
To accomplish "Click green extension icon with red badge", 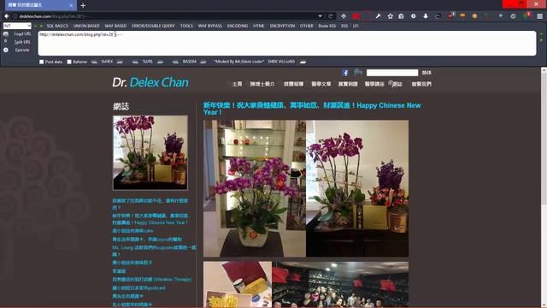I will (x=526, y=15).
